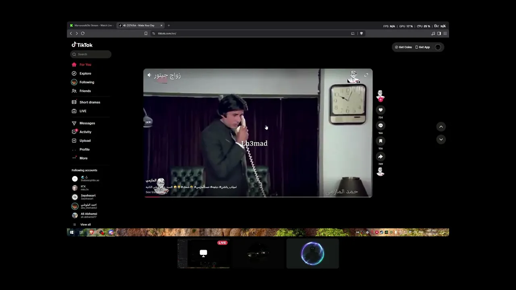Image resolution: width=516 pixels, height=290 pixels.
Task: Reload the TikTok page
Action: tap(83, 33)
